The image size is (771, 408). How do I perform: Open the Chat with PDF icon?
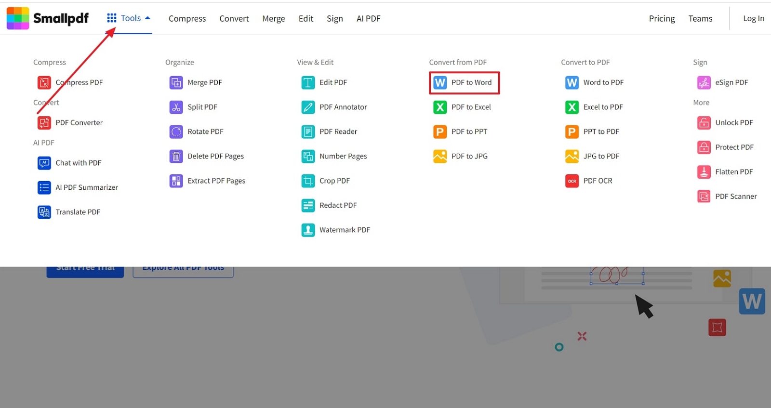44,163
